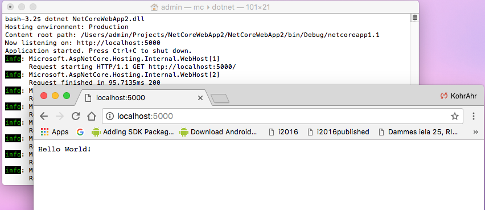Open a new browser tab
This screenshot has height=210, width=485.
[x=220, y=98]
